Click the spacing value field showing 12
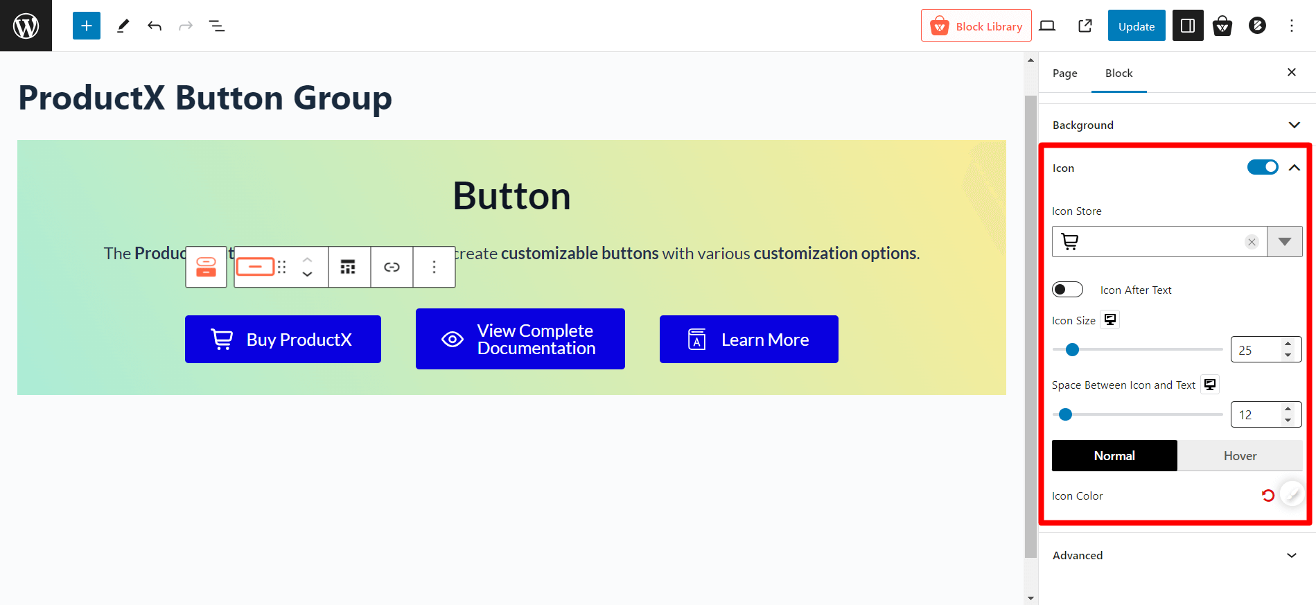Screen dimensions: 1316x605 [1266, 414]
